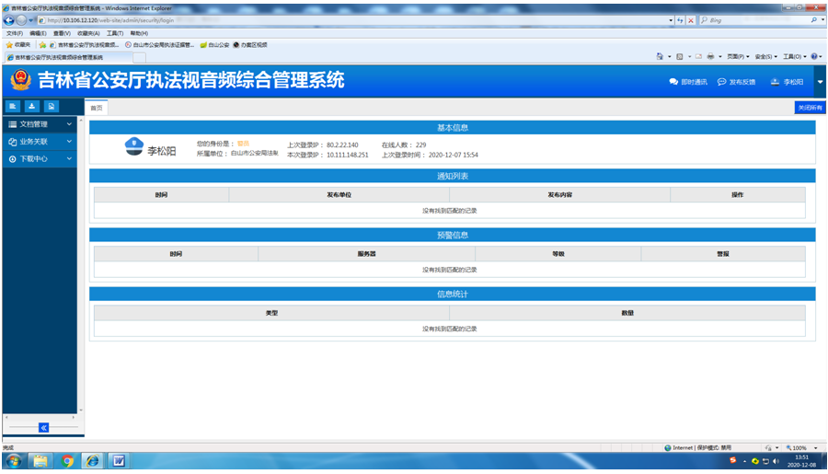Click the 等级 column header
This screenshot has height=474, width=828.
[x=558, y=254]
